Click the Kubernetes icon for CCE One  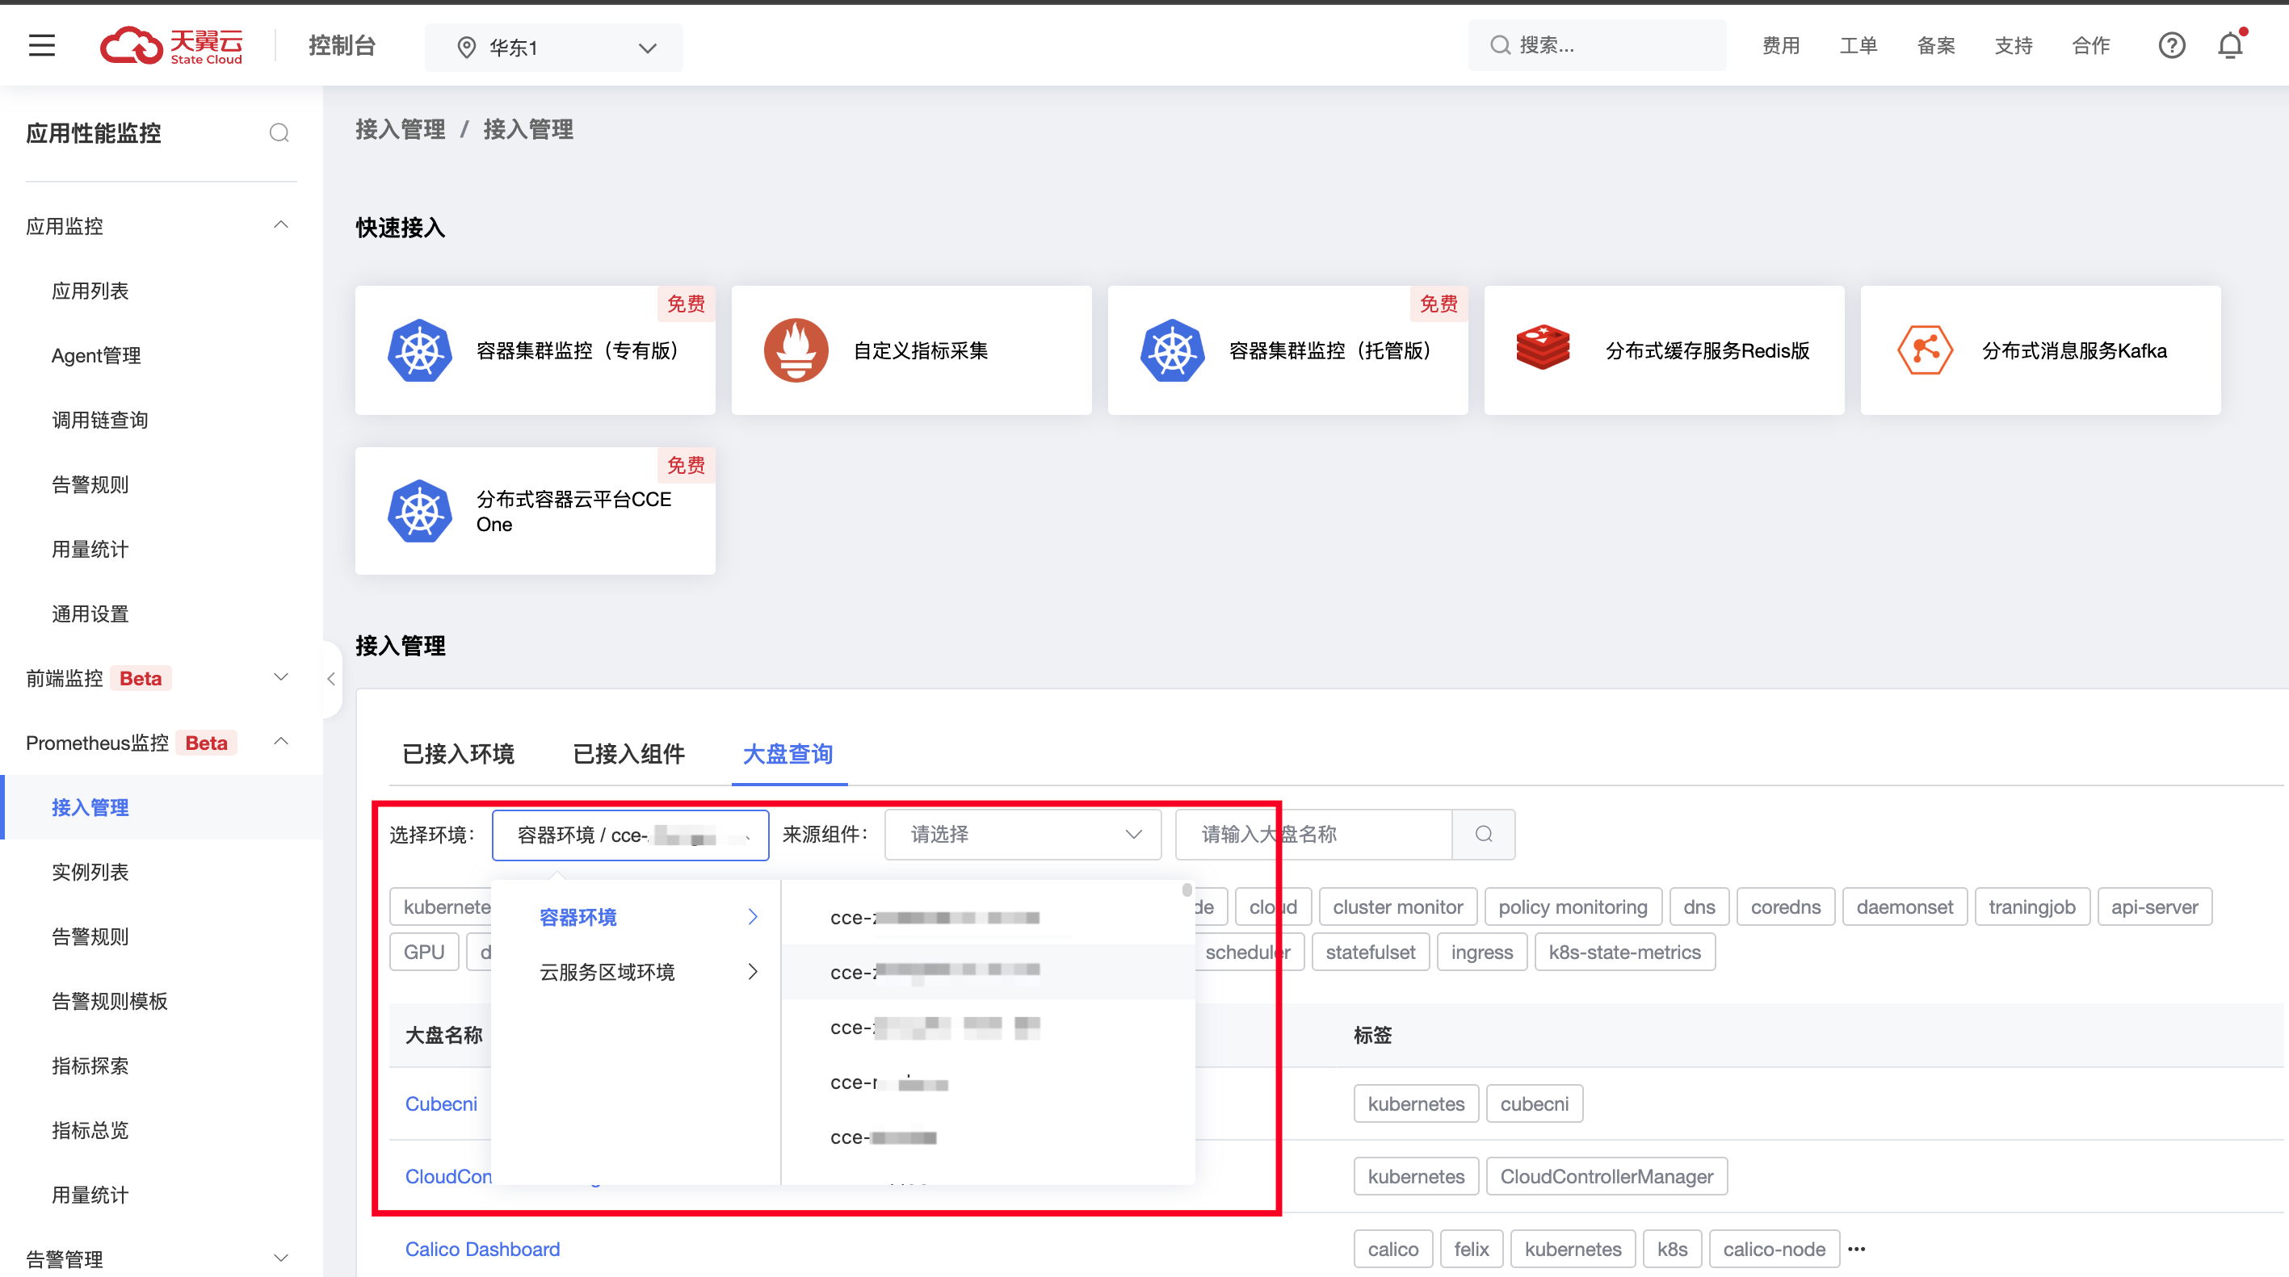[x=419, y=512]
